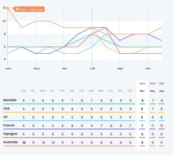Click the Sept. label on chart axis

pos(121,69)
